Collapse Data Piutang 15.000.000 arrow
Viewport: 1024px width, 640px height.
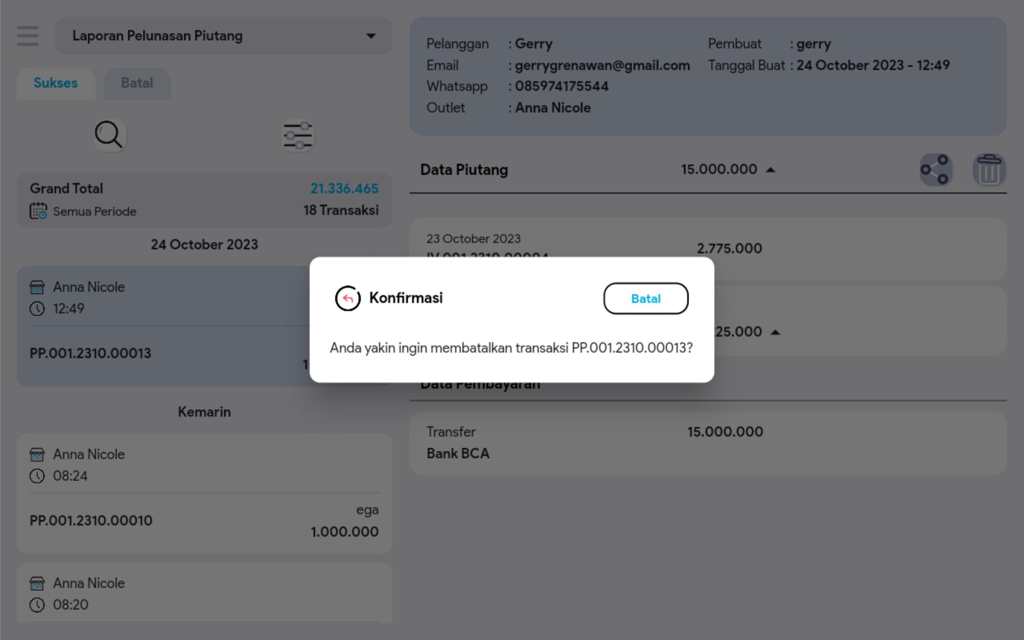coord(771,170)
